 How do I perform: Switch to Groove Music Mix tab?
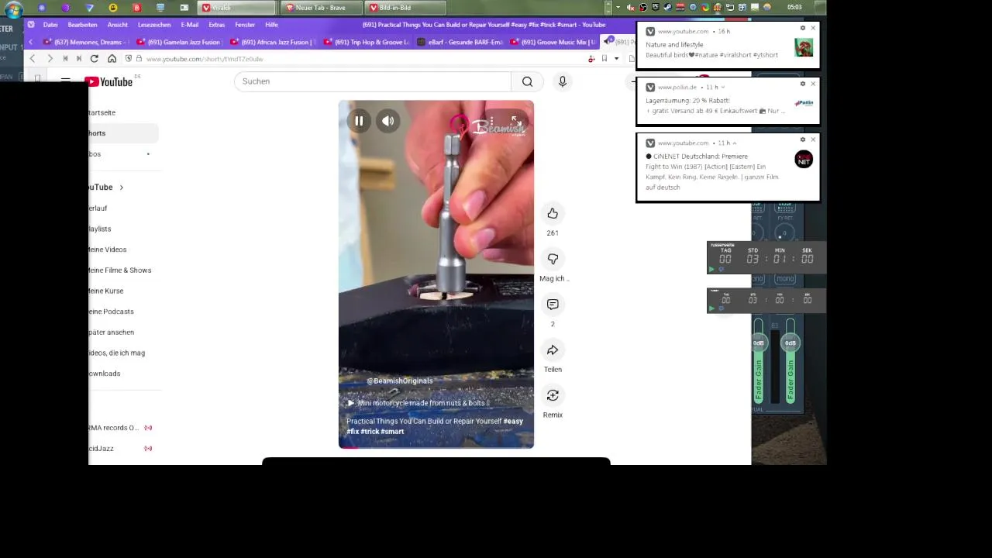pos(553,42)
